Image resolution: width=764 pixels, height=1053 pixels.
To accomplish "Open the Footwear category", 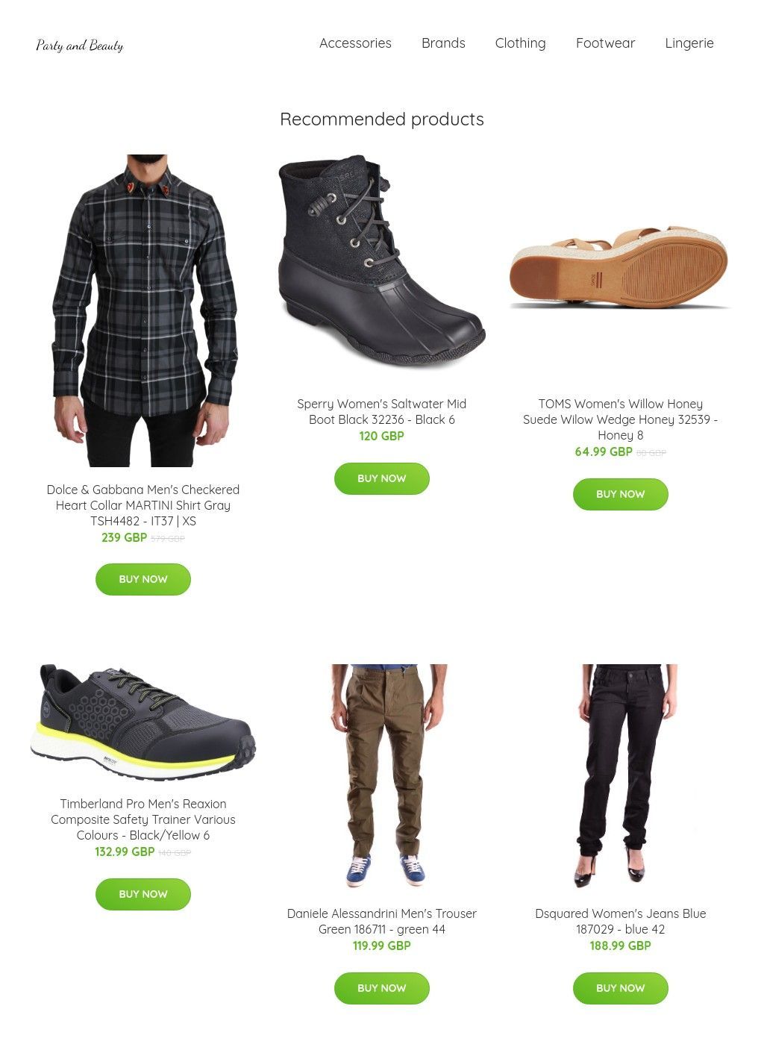I will click(605, 43).
